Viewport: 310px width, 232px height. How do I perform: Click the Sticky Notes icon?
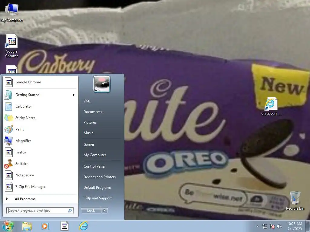coord(8,118)
